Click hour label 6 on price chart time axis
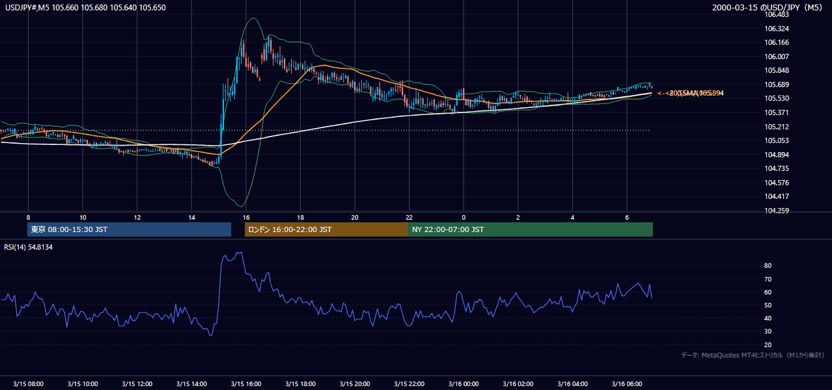This screenshot has height=390, width=832. pyautogui.click(x=626, y=217)
